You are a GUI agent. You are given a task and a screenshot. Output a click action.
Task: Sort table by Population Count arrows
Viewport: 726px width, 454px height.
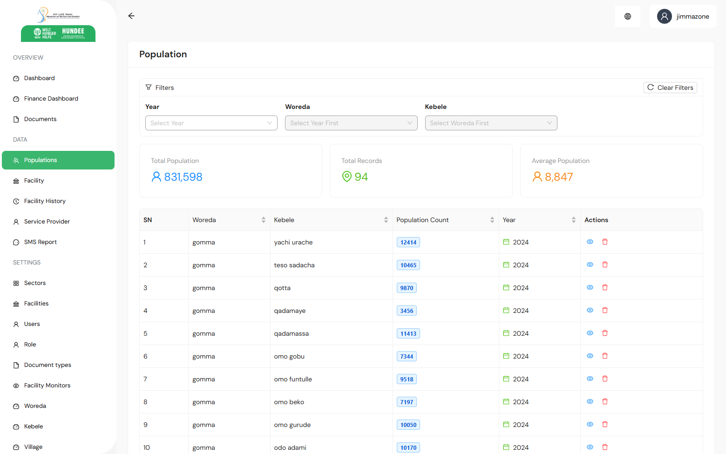[492, 220]
